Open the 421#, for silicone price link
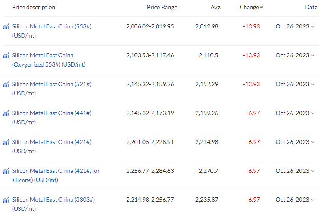The width and height of the screenshot is (319, 218). coord(56,175)
